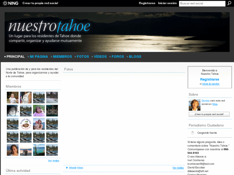The image size is (234, 175).
Task: Open the baby photo member avatar
Action: [x=13, y=97]
